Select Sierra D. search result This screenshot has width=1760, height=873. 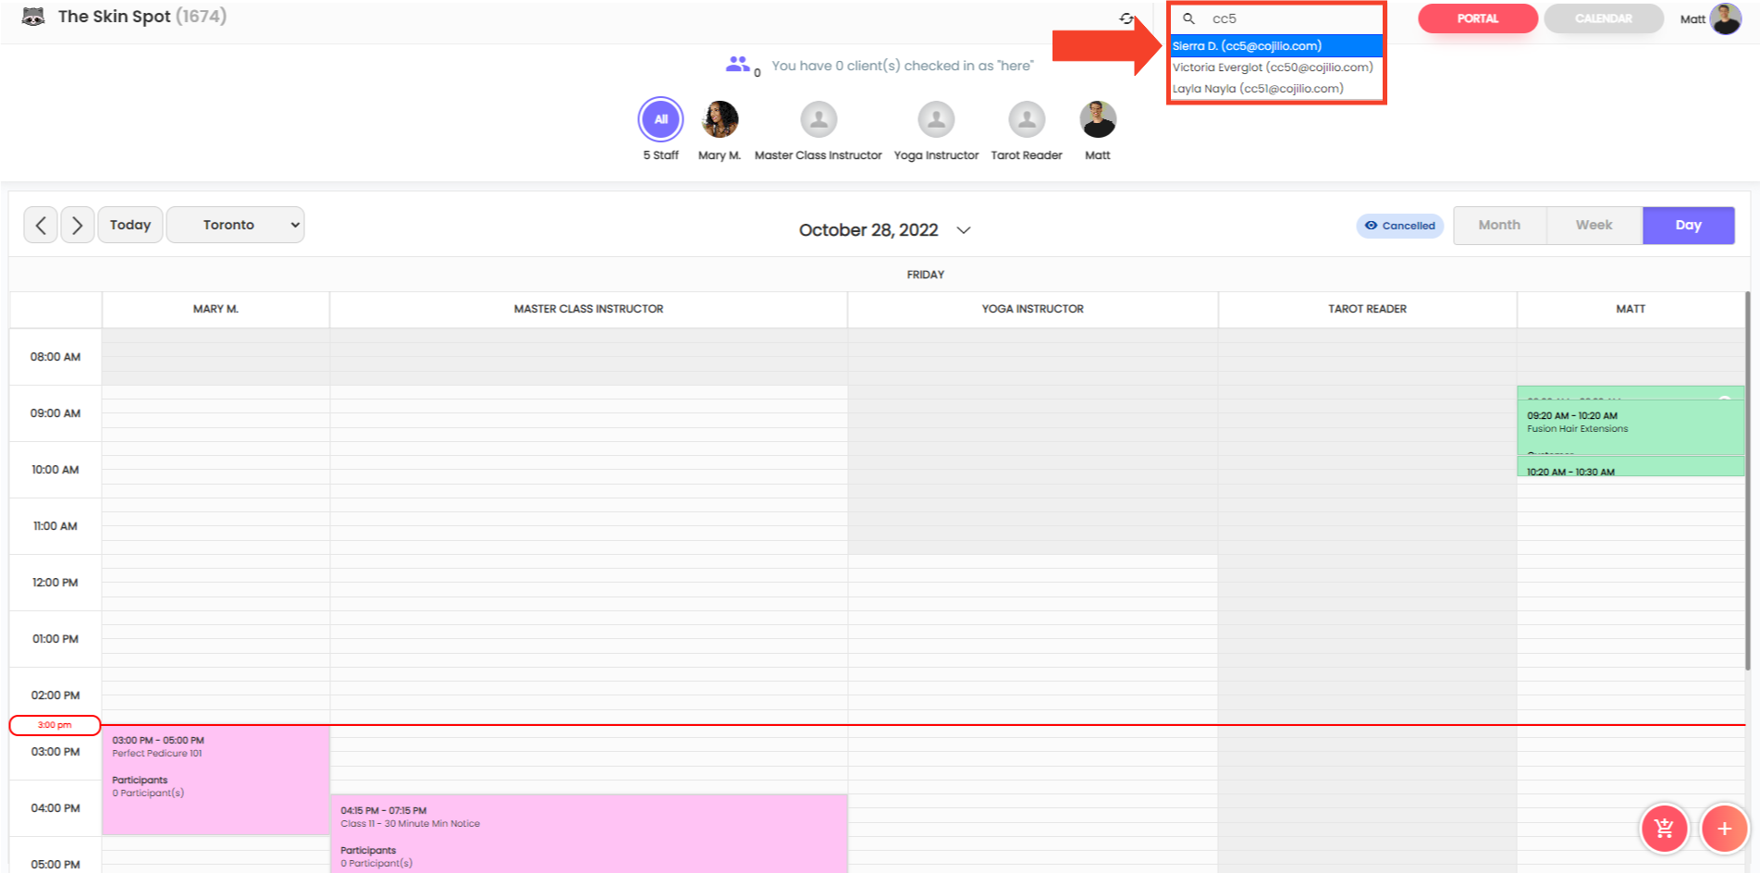coord(1276,46)
